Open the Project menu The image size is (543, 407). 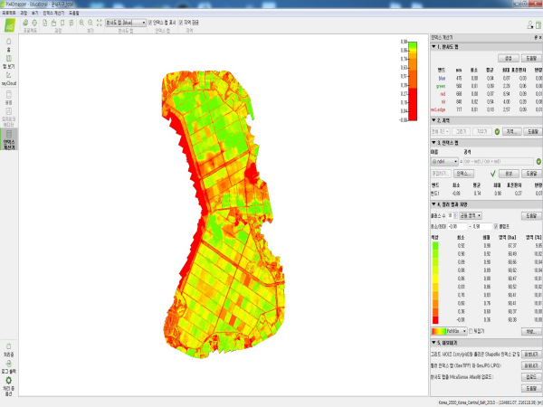coord(9,14)
